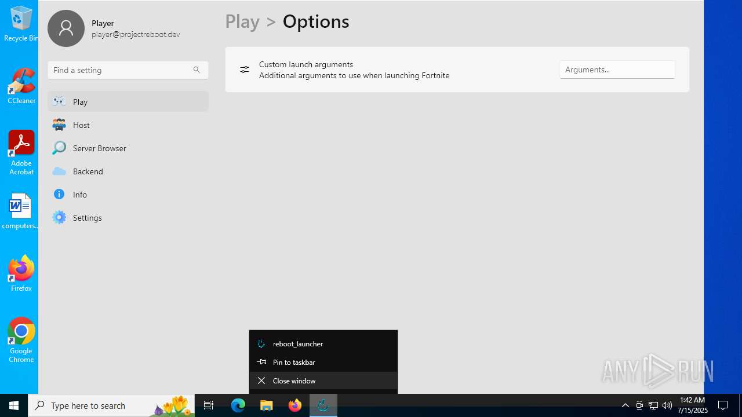Select the Adobe Acrobat desktop icon

21,153
